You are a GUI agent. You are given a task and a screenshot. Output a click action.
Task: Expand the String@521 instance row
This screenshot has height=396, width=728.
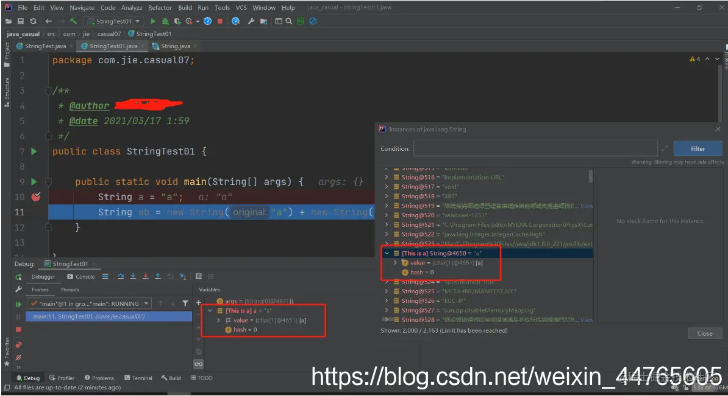pyautogui.click(x=387, y=224)
